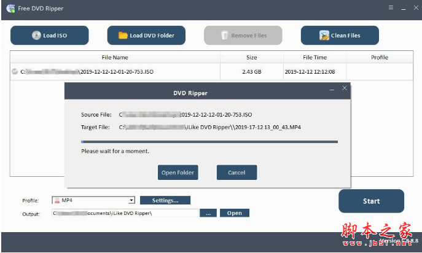This screenshot has height=253, width=422.
Task: Click the greyed-out Remove Files button
Action: 243,35
